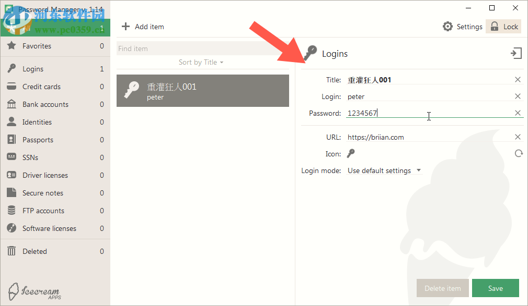Clear the Password field value

coord(518,113)
